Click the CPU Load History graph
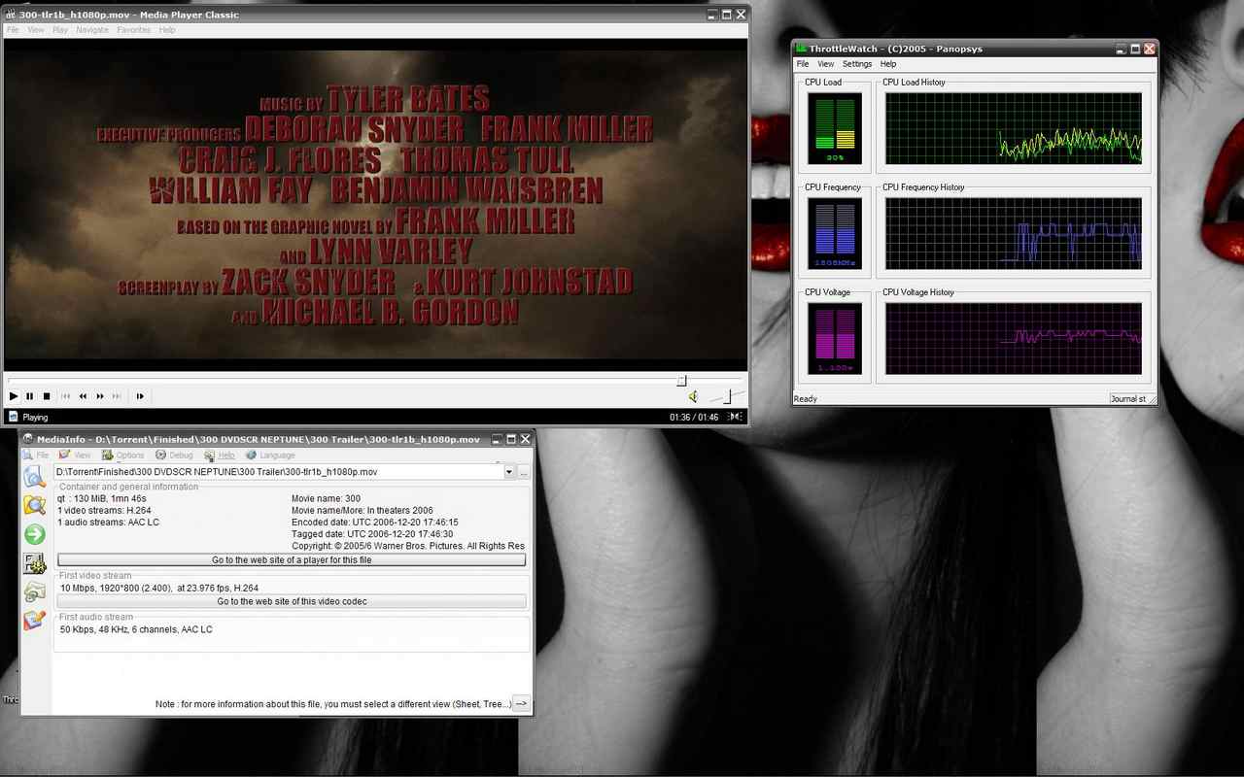The width and height of the screenshot is (1244, 777). point(1014,128)
